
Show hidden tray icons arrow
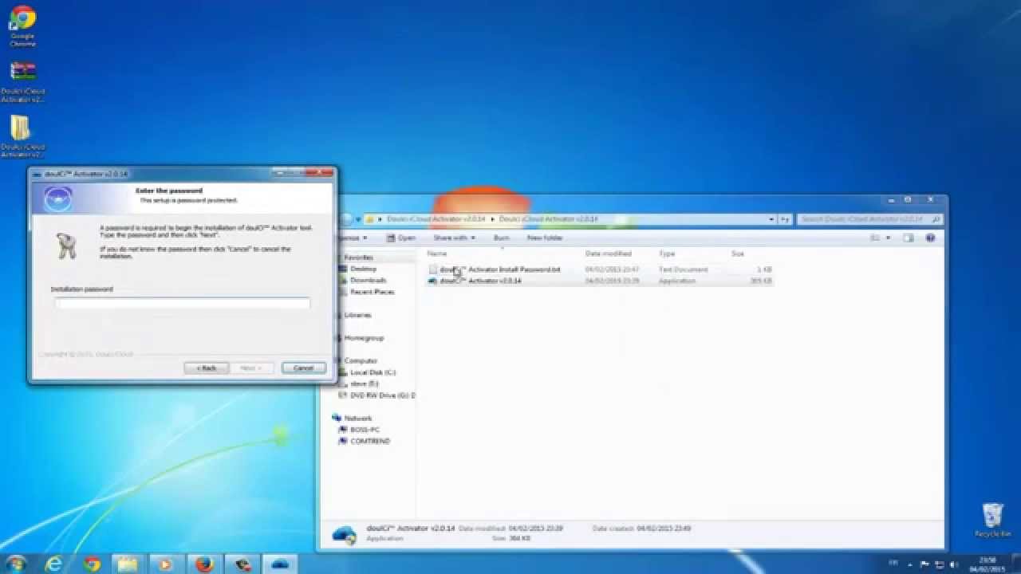pos(910,564)
